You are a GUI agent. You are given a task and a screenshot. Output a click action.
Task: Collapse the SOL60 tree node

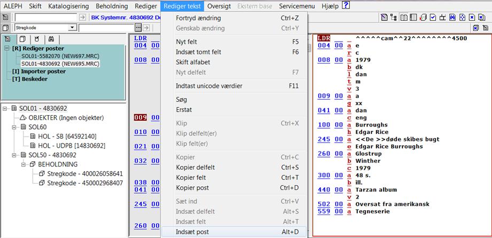click(15, 128)
